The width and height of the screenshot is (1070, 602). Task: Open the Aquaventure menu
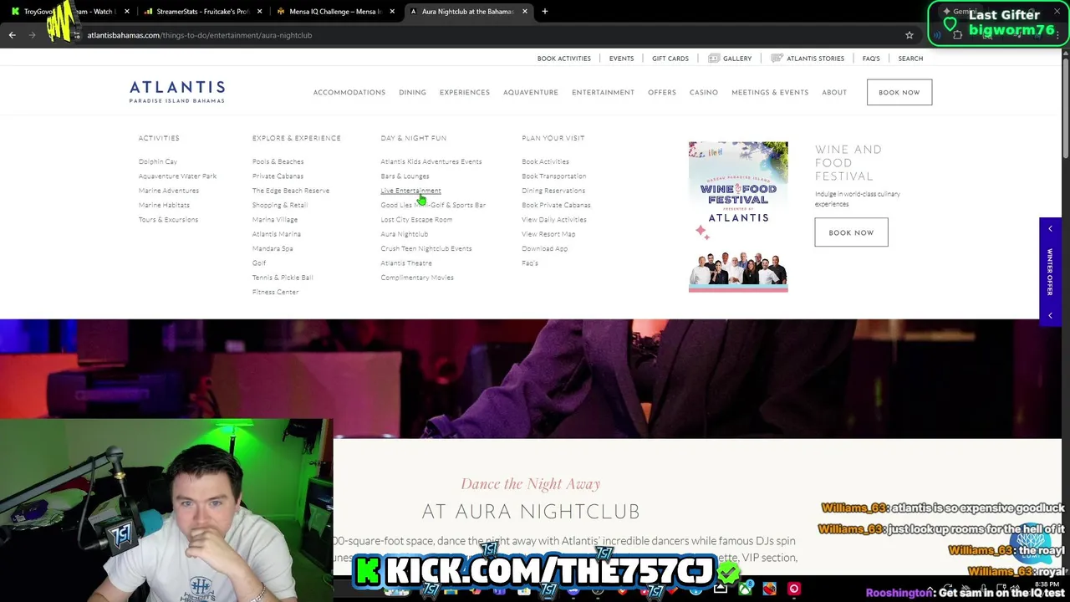pos(531,93)
